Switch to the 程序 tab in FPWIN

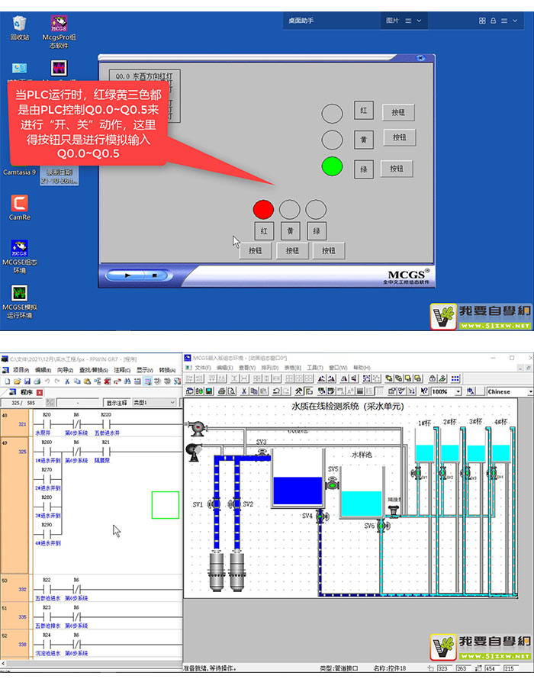pyautogui.click(x=27, y=392)
